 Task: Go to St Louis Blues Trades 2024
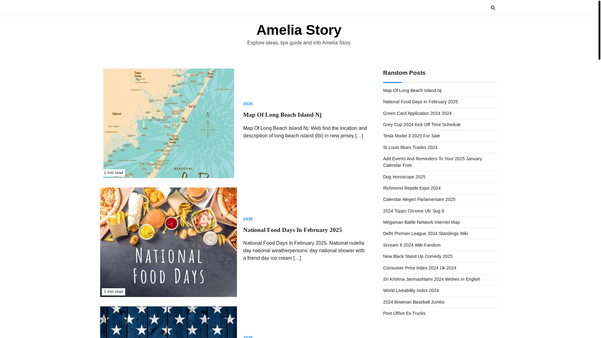410,147
